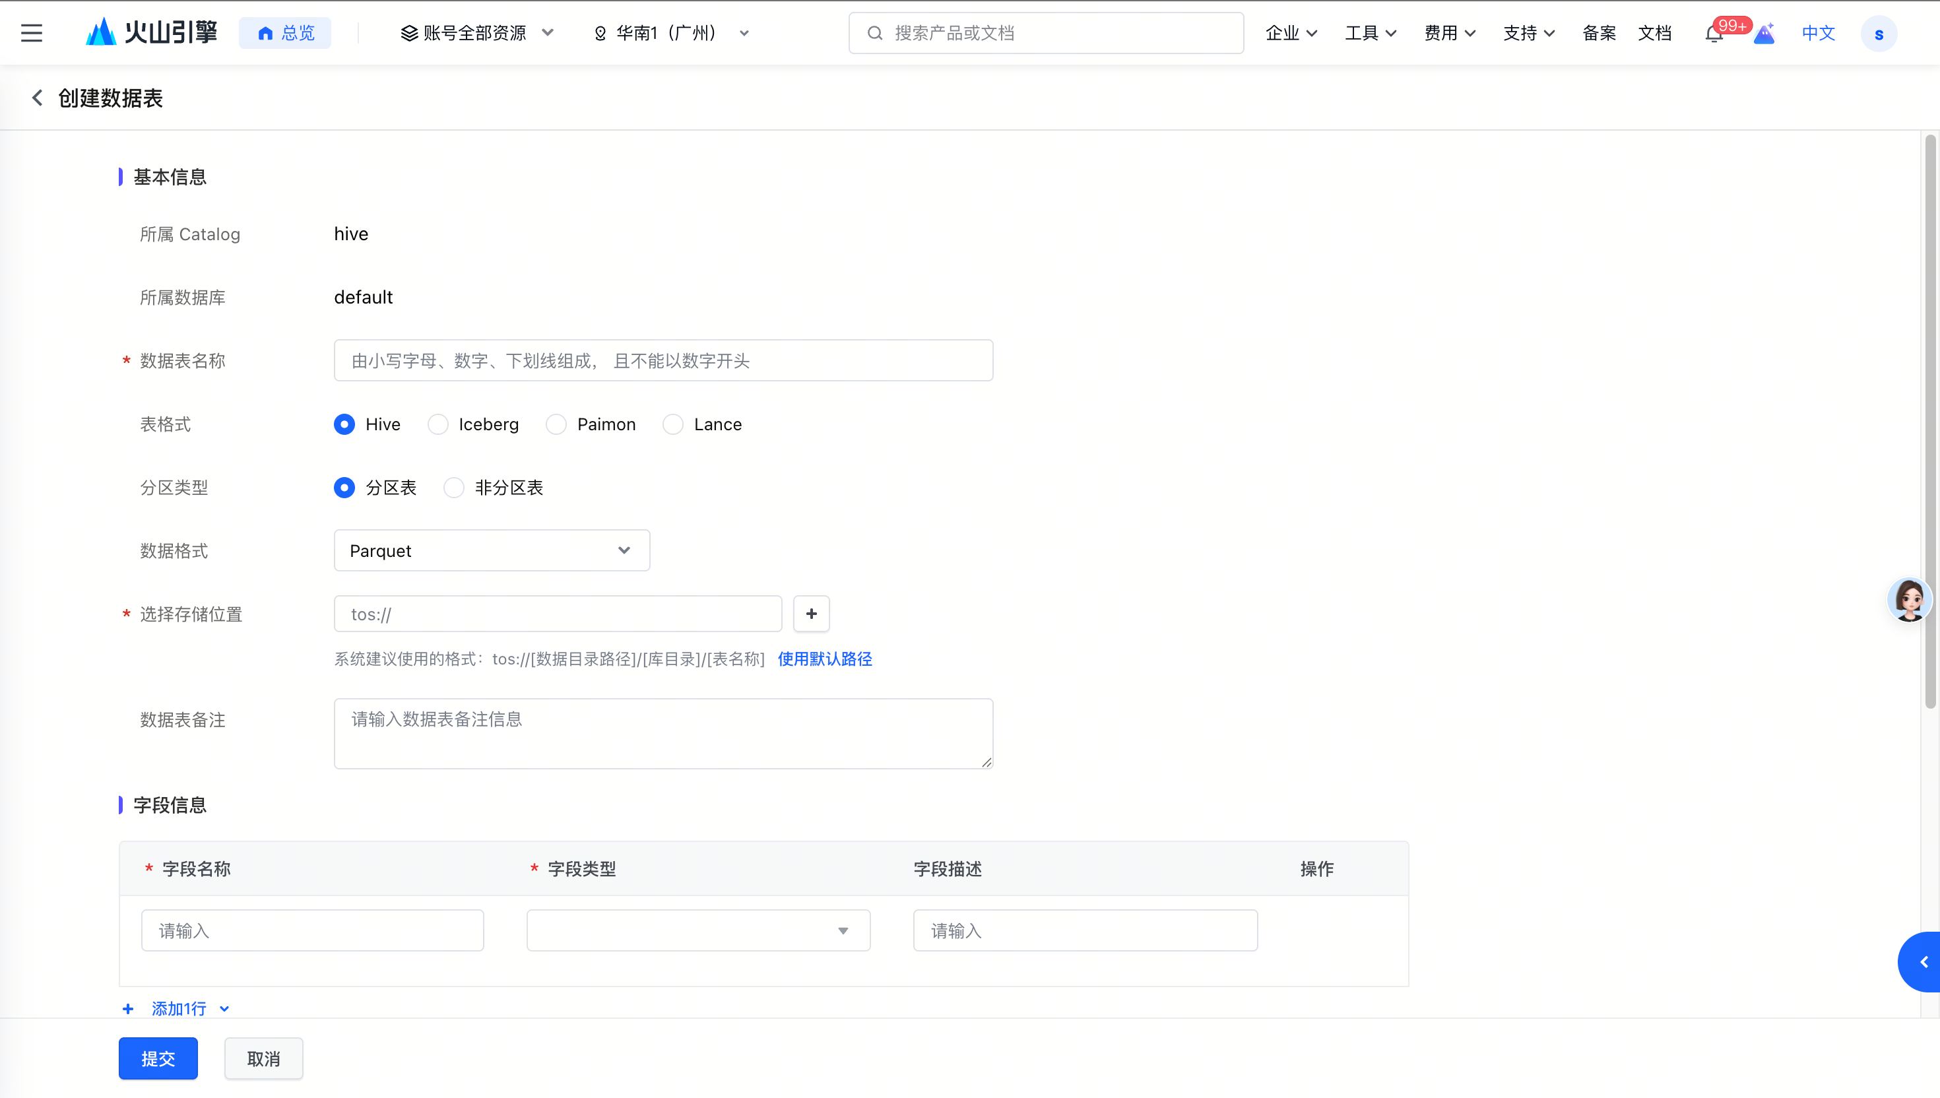Click the 提交 submit button
Image resolution: width=1940 pixels, height=1098 pixels.
coord(158,1058)
